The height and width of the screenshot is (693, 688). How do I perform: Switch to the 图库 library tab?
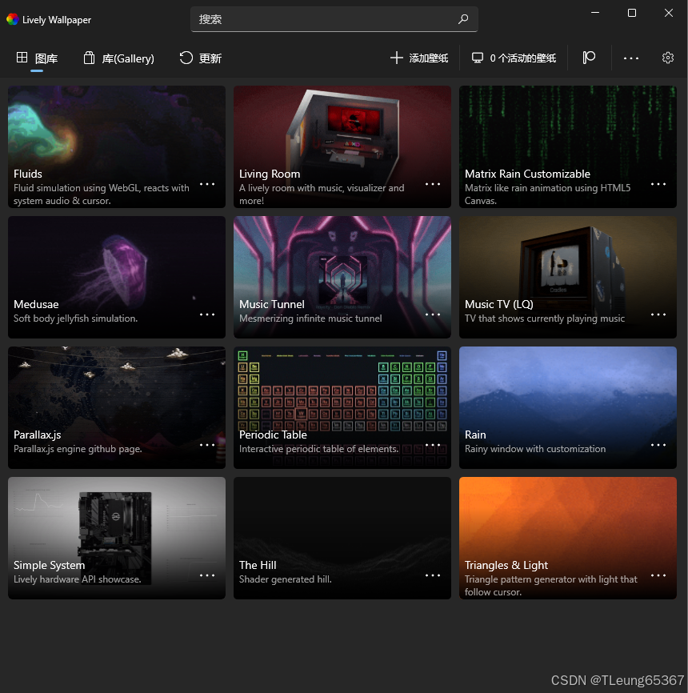pyautogui.click(x=37, y=58)
